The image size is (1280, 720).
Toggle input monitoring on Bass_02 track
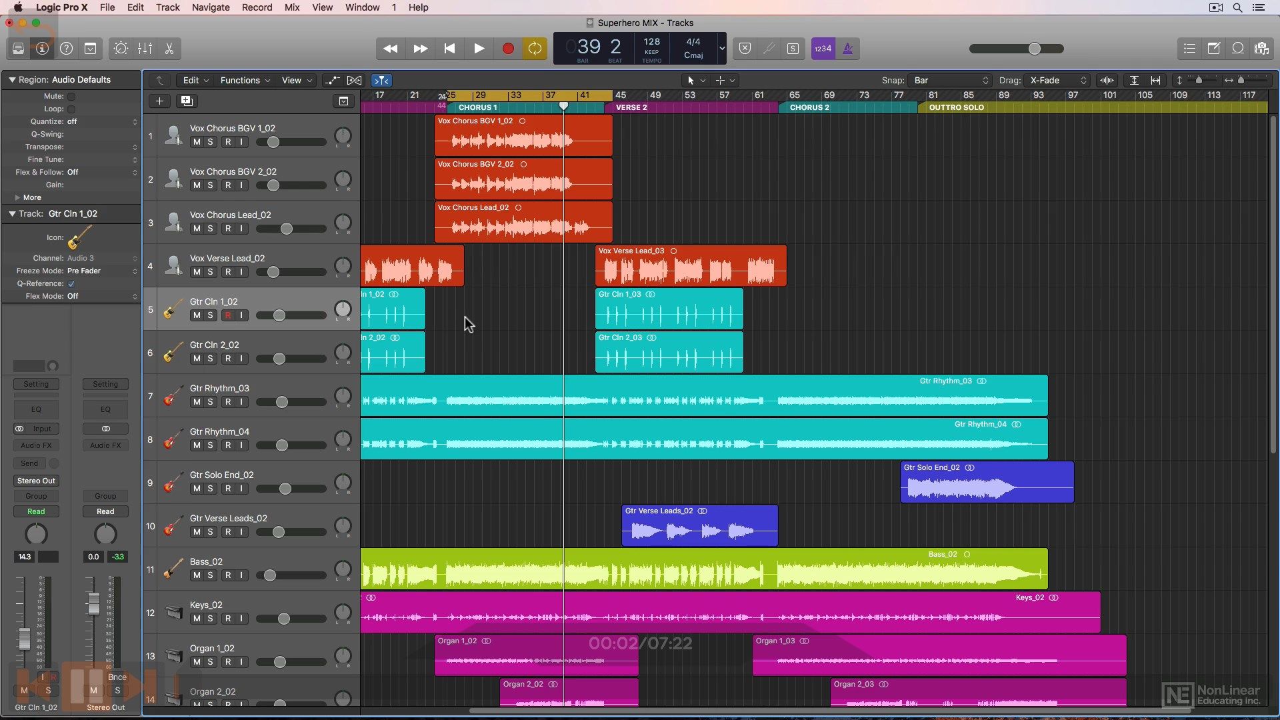tap(241, 575)
